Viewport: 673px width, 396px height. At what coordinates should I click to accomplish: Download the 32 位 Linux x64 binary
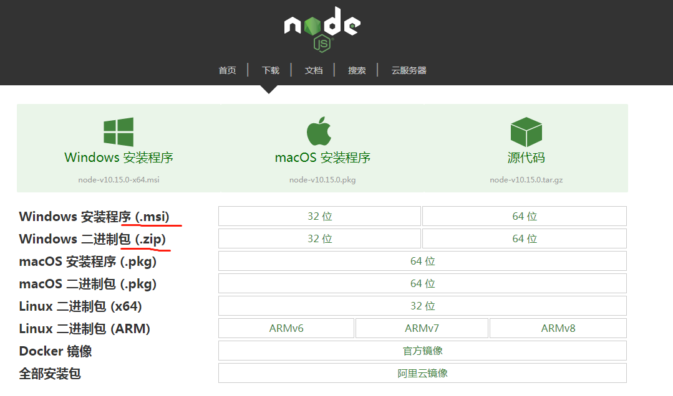pos(422,306)
